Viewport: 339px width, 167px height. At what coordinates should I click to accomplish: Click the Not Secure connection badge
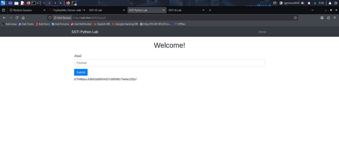[x=62, y=18]
